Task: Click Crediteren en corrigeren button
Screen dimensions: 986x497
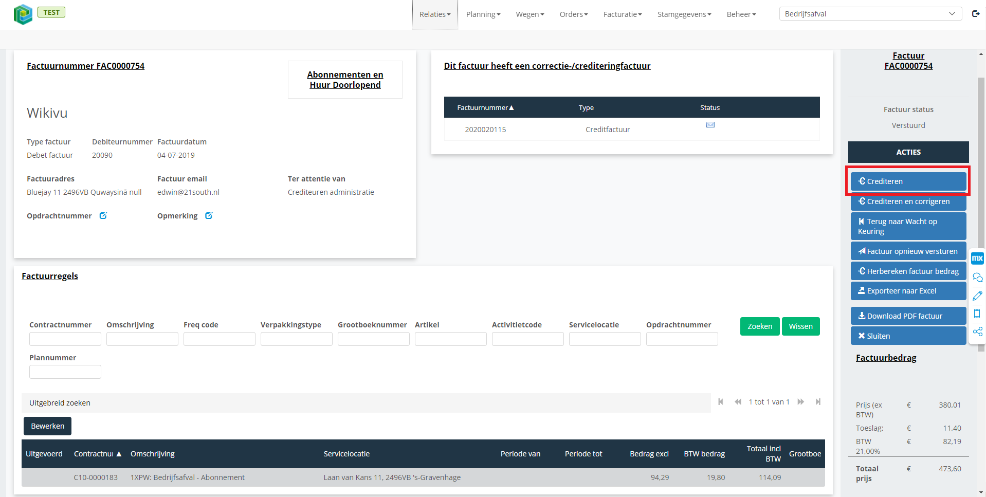Action: point(908,201)
